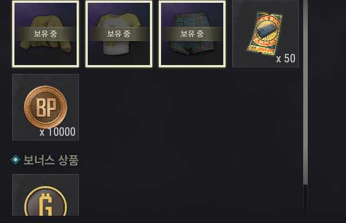Click the x 10000 quantity label
The height and width of the screenshot is (223, 346).
click(x=57, y=132)
